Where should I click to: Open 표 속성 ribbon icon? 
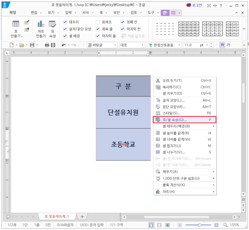52,24
